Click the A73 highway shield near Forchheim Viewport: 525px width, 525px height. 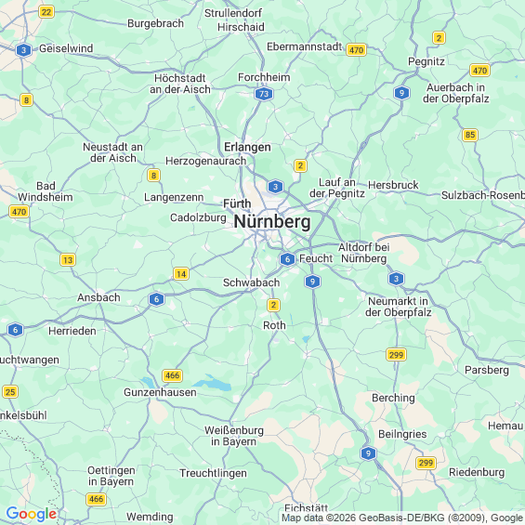point(264,94)
